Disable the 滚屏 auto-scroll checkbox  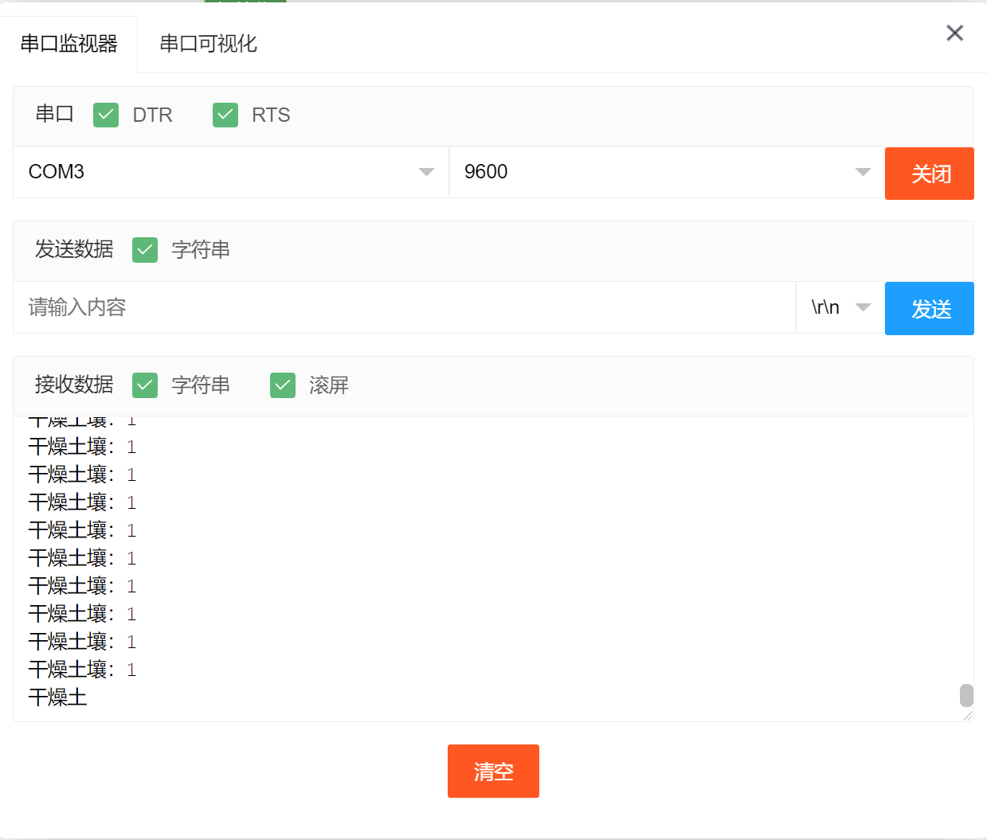283,385
